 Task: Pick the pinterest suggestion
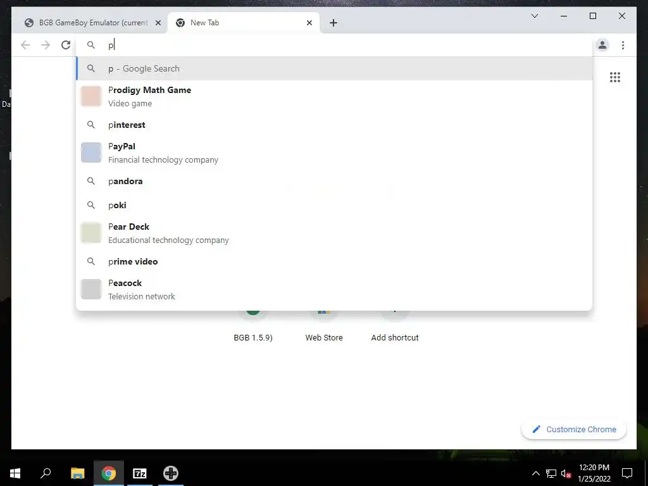pos(334,125)
